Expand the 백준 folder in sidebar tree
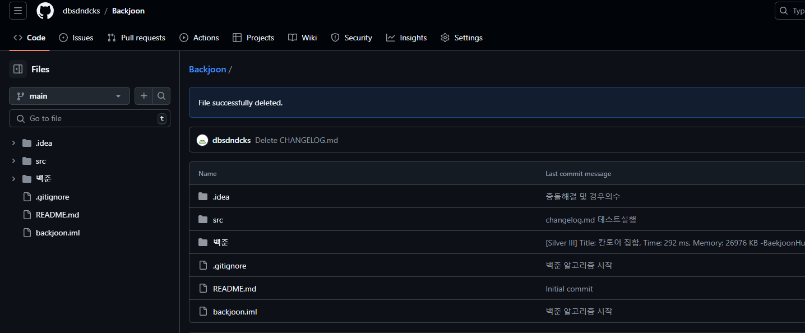This screenshot has height=333, width=805. (13, 179)
